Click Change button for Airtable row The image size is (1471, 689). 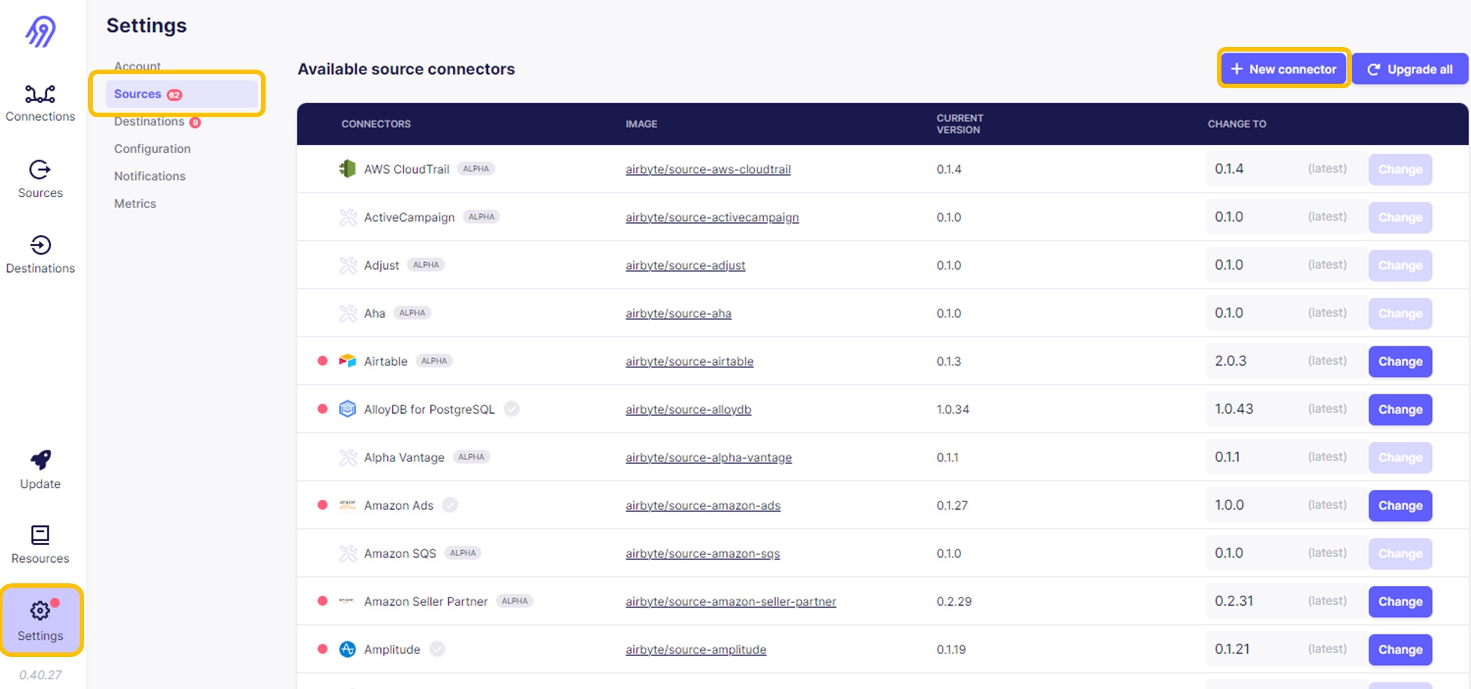pos(1400,362)
